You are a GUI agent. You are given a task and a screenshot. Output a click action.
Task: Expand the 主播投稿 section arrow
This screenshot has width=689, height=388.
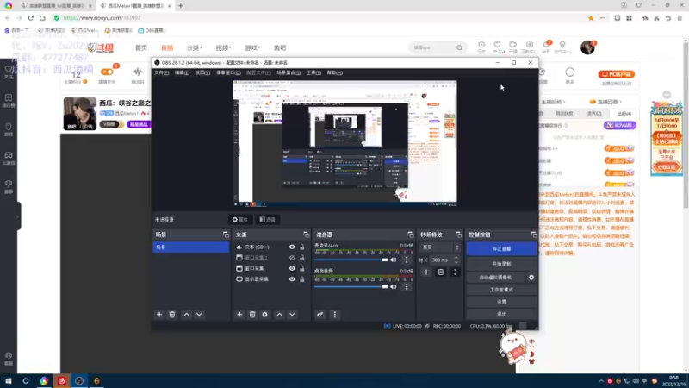564,102
